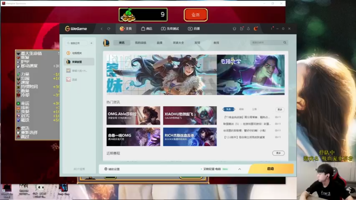Open the XIAOHU news card
Screen dimensions: 356x200
click(x=190, y=116)
